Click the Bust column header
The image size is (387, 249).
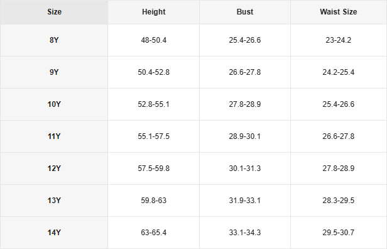245,12
